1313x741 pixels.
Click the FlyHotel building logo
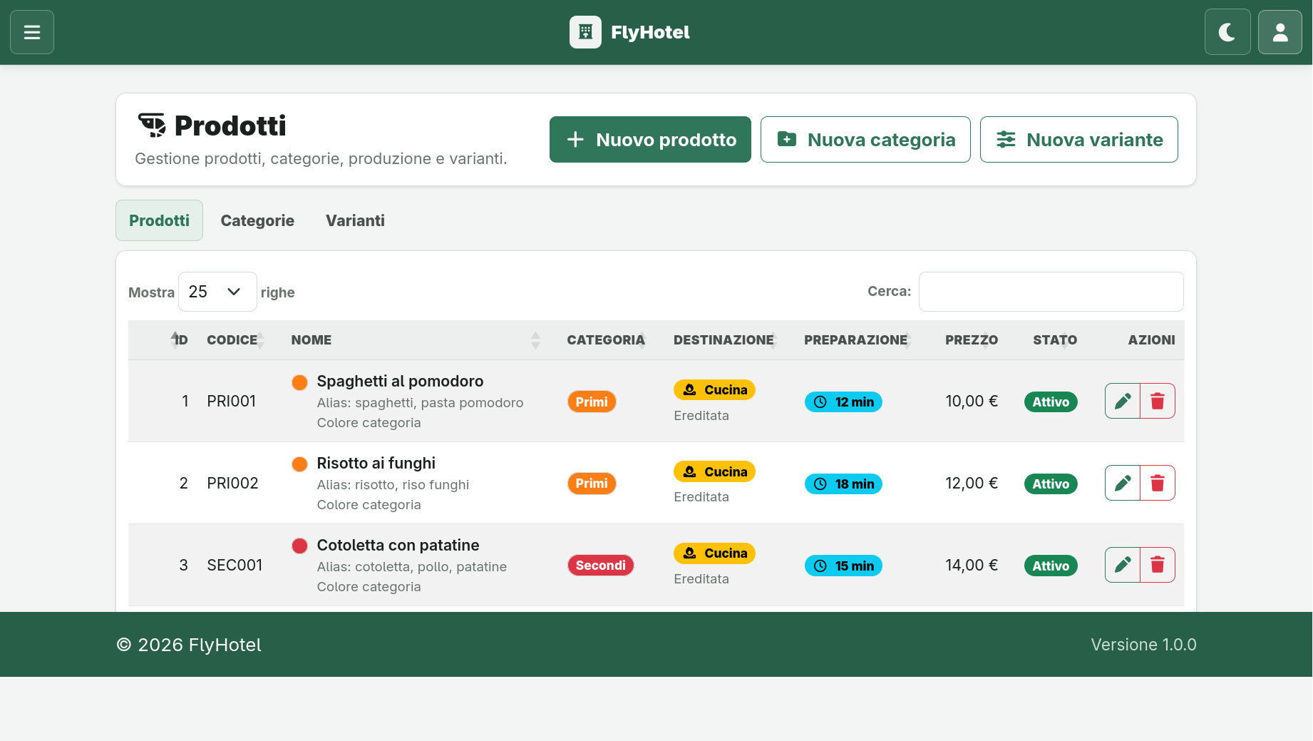[x=585, y=32]
